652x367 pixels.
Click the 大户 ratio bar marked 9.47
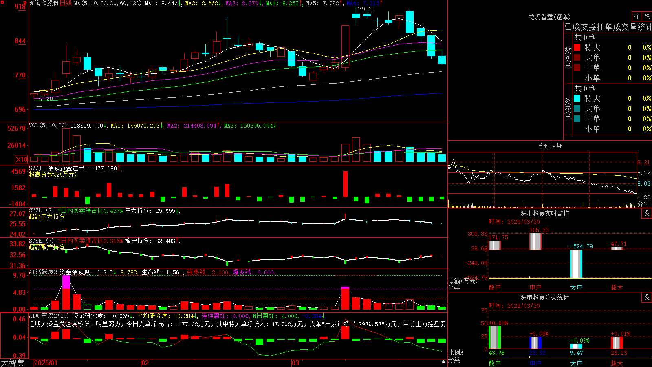click(576, 347)
